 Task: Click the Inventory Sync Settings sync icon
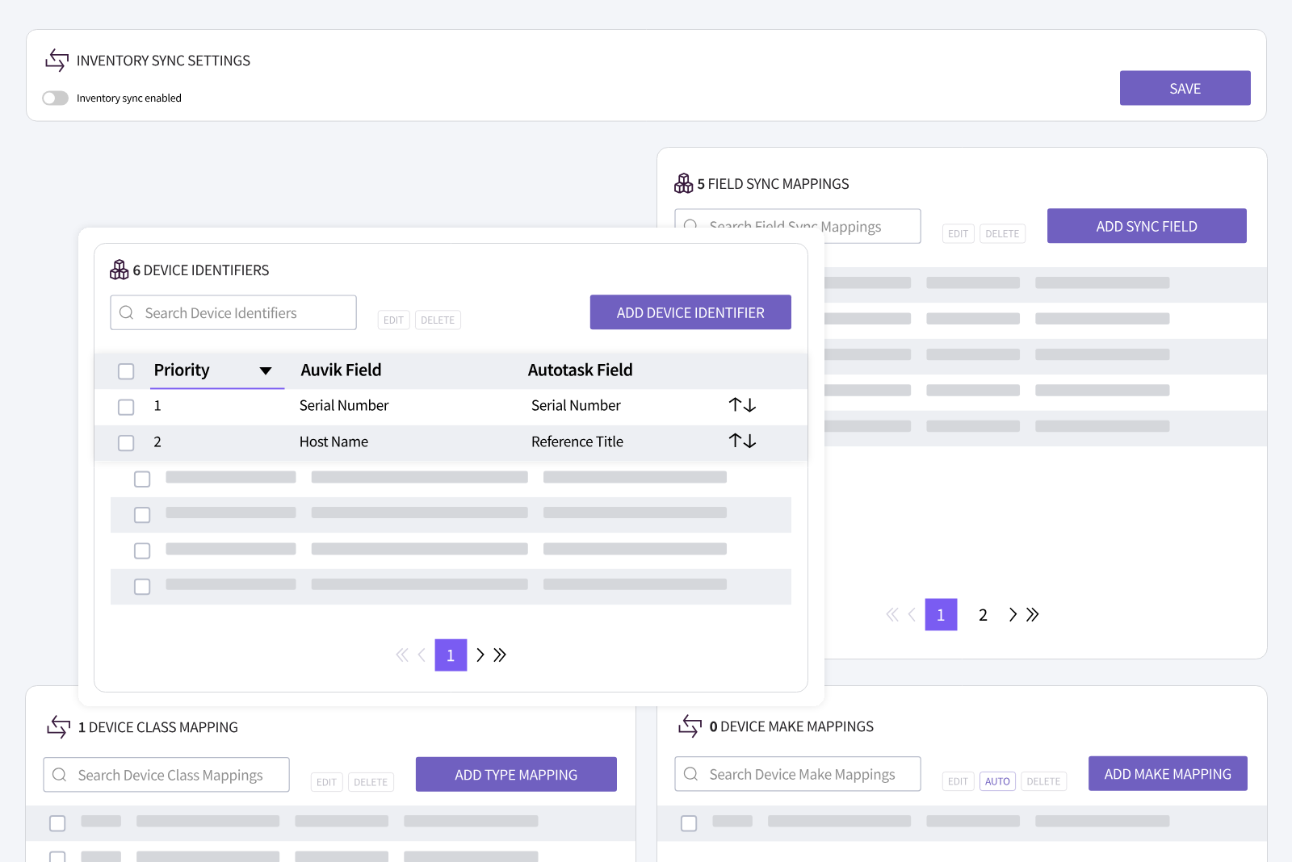click(57, 61)
